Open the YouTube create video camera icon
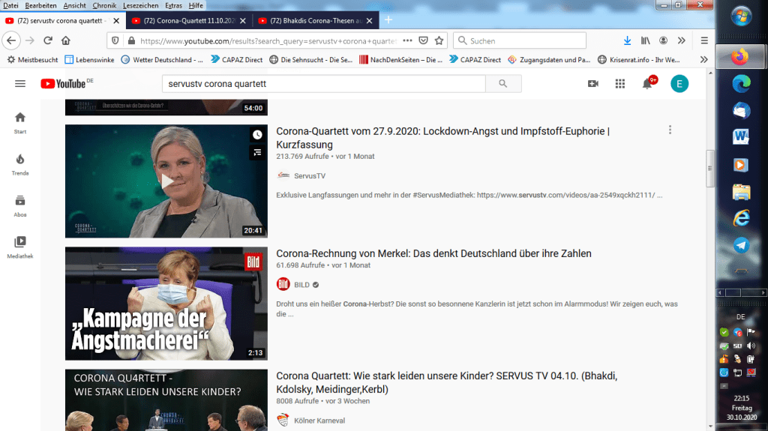 tap(593, 84)
